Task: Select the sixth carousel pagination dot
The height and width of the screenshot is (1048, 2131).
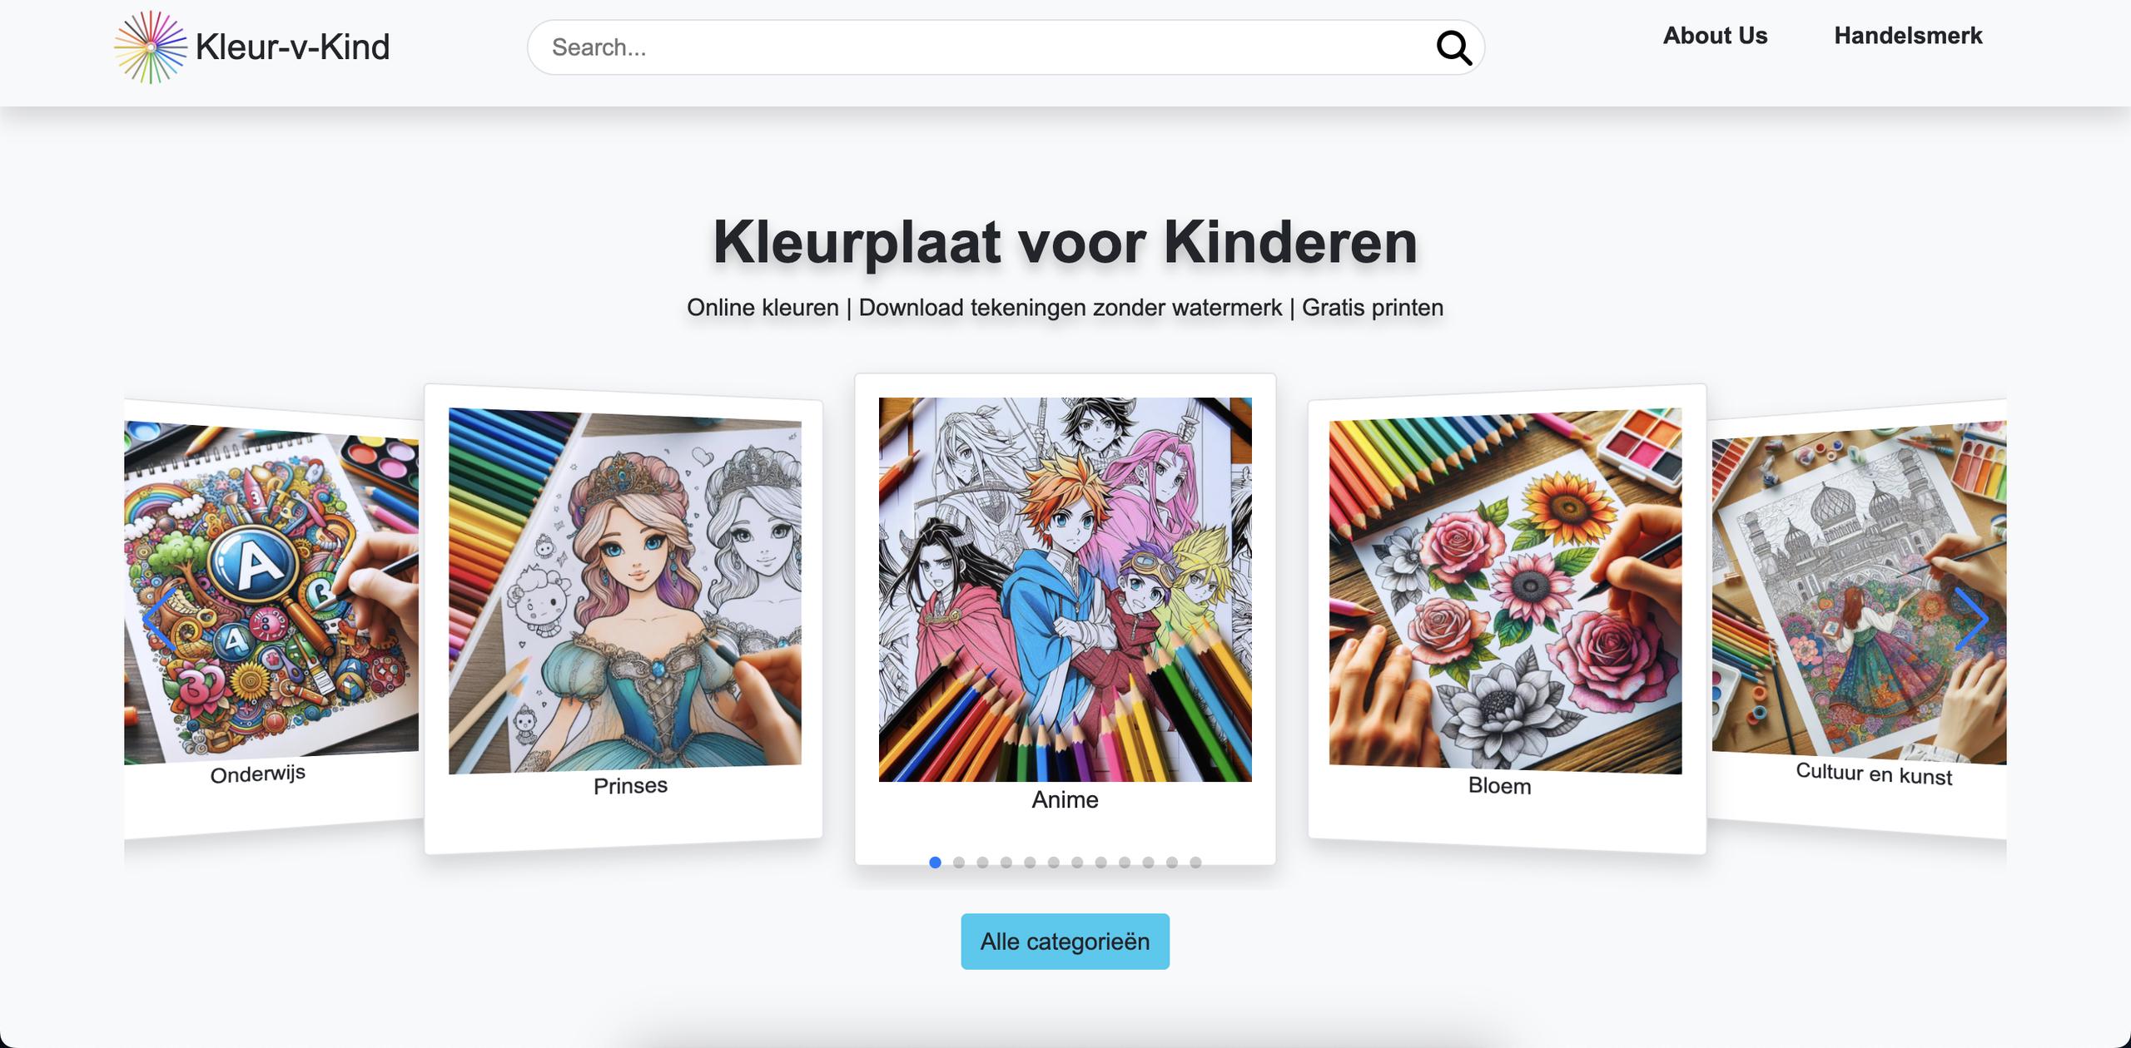Action: coord(1054,863)
